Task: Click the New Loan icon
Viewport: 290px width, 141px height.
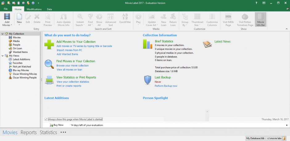Action: [x=164, y=16]
